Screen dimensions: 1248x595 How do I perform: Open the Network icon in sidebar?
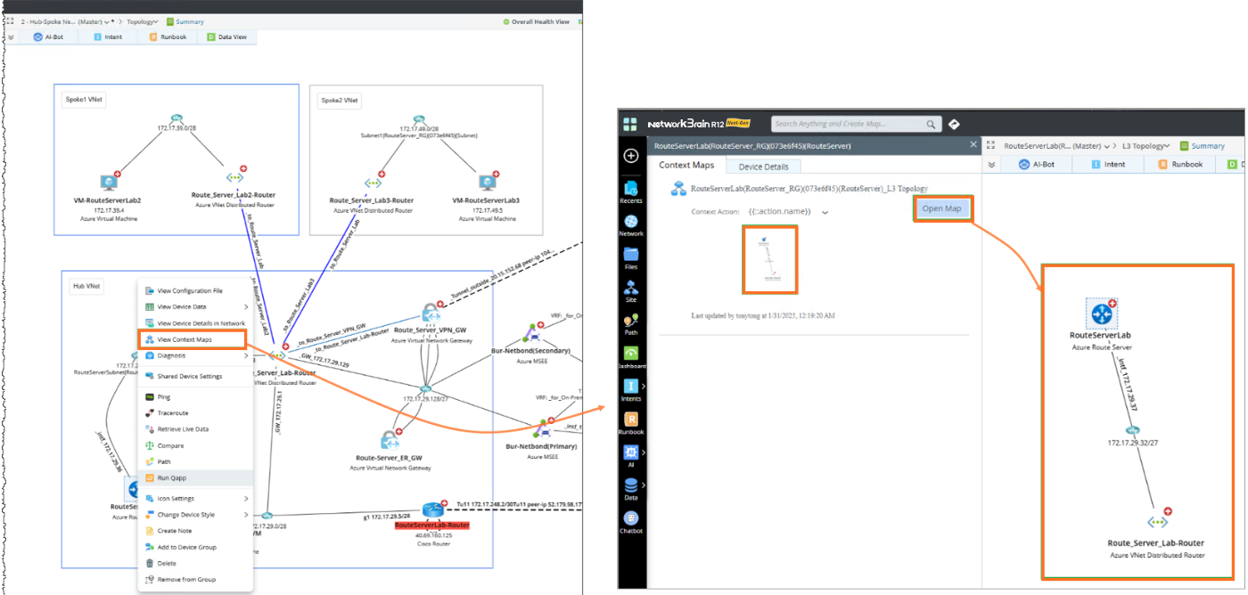(631, 224)
